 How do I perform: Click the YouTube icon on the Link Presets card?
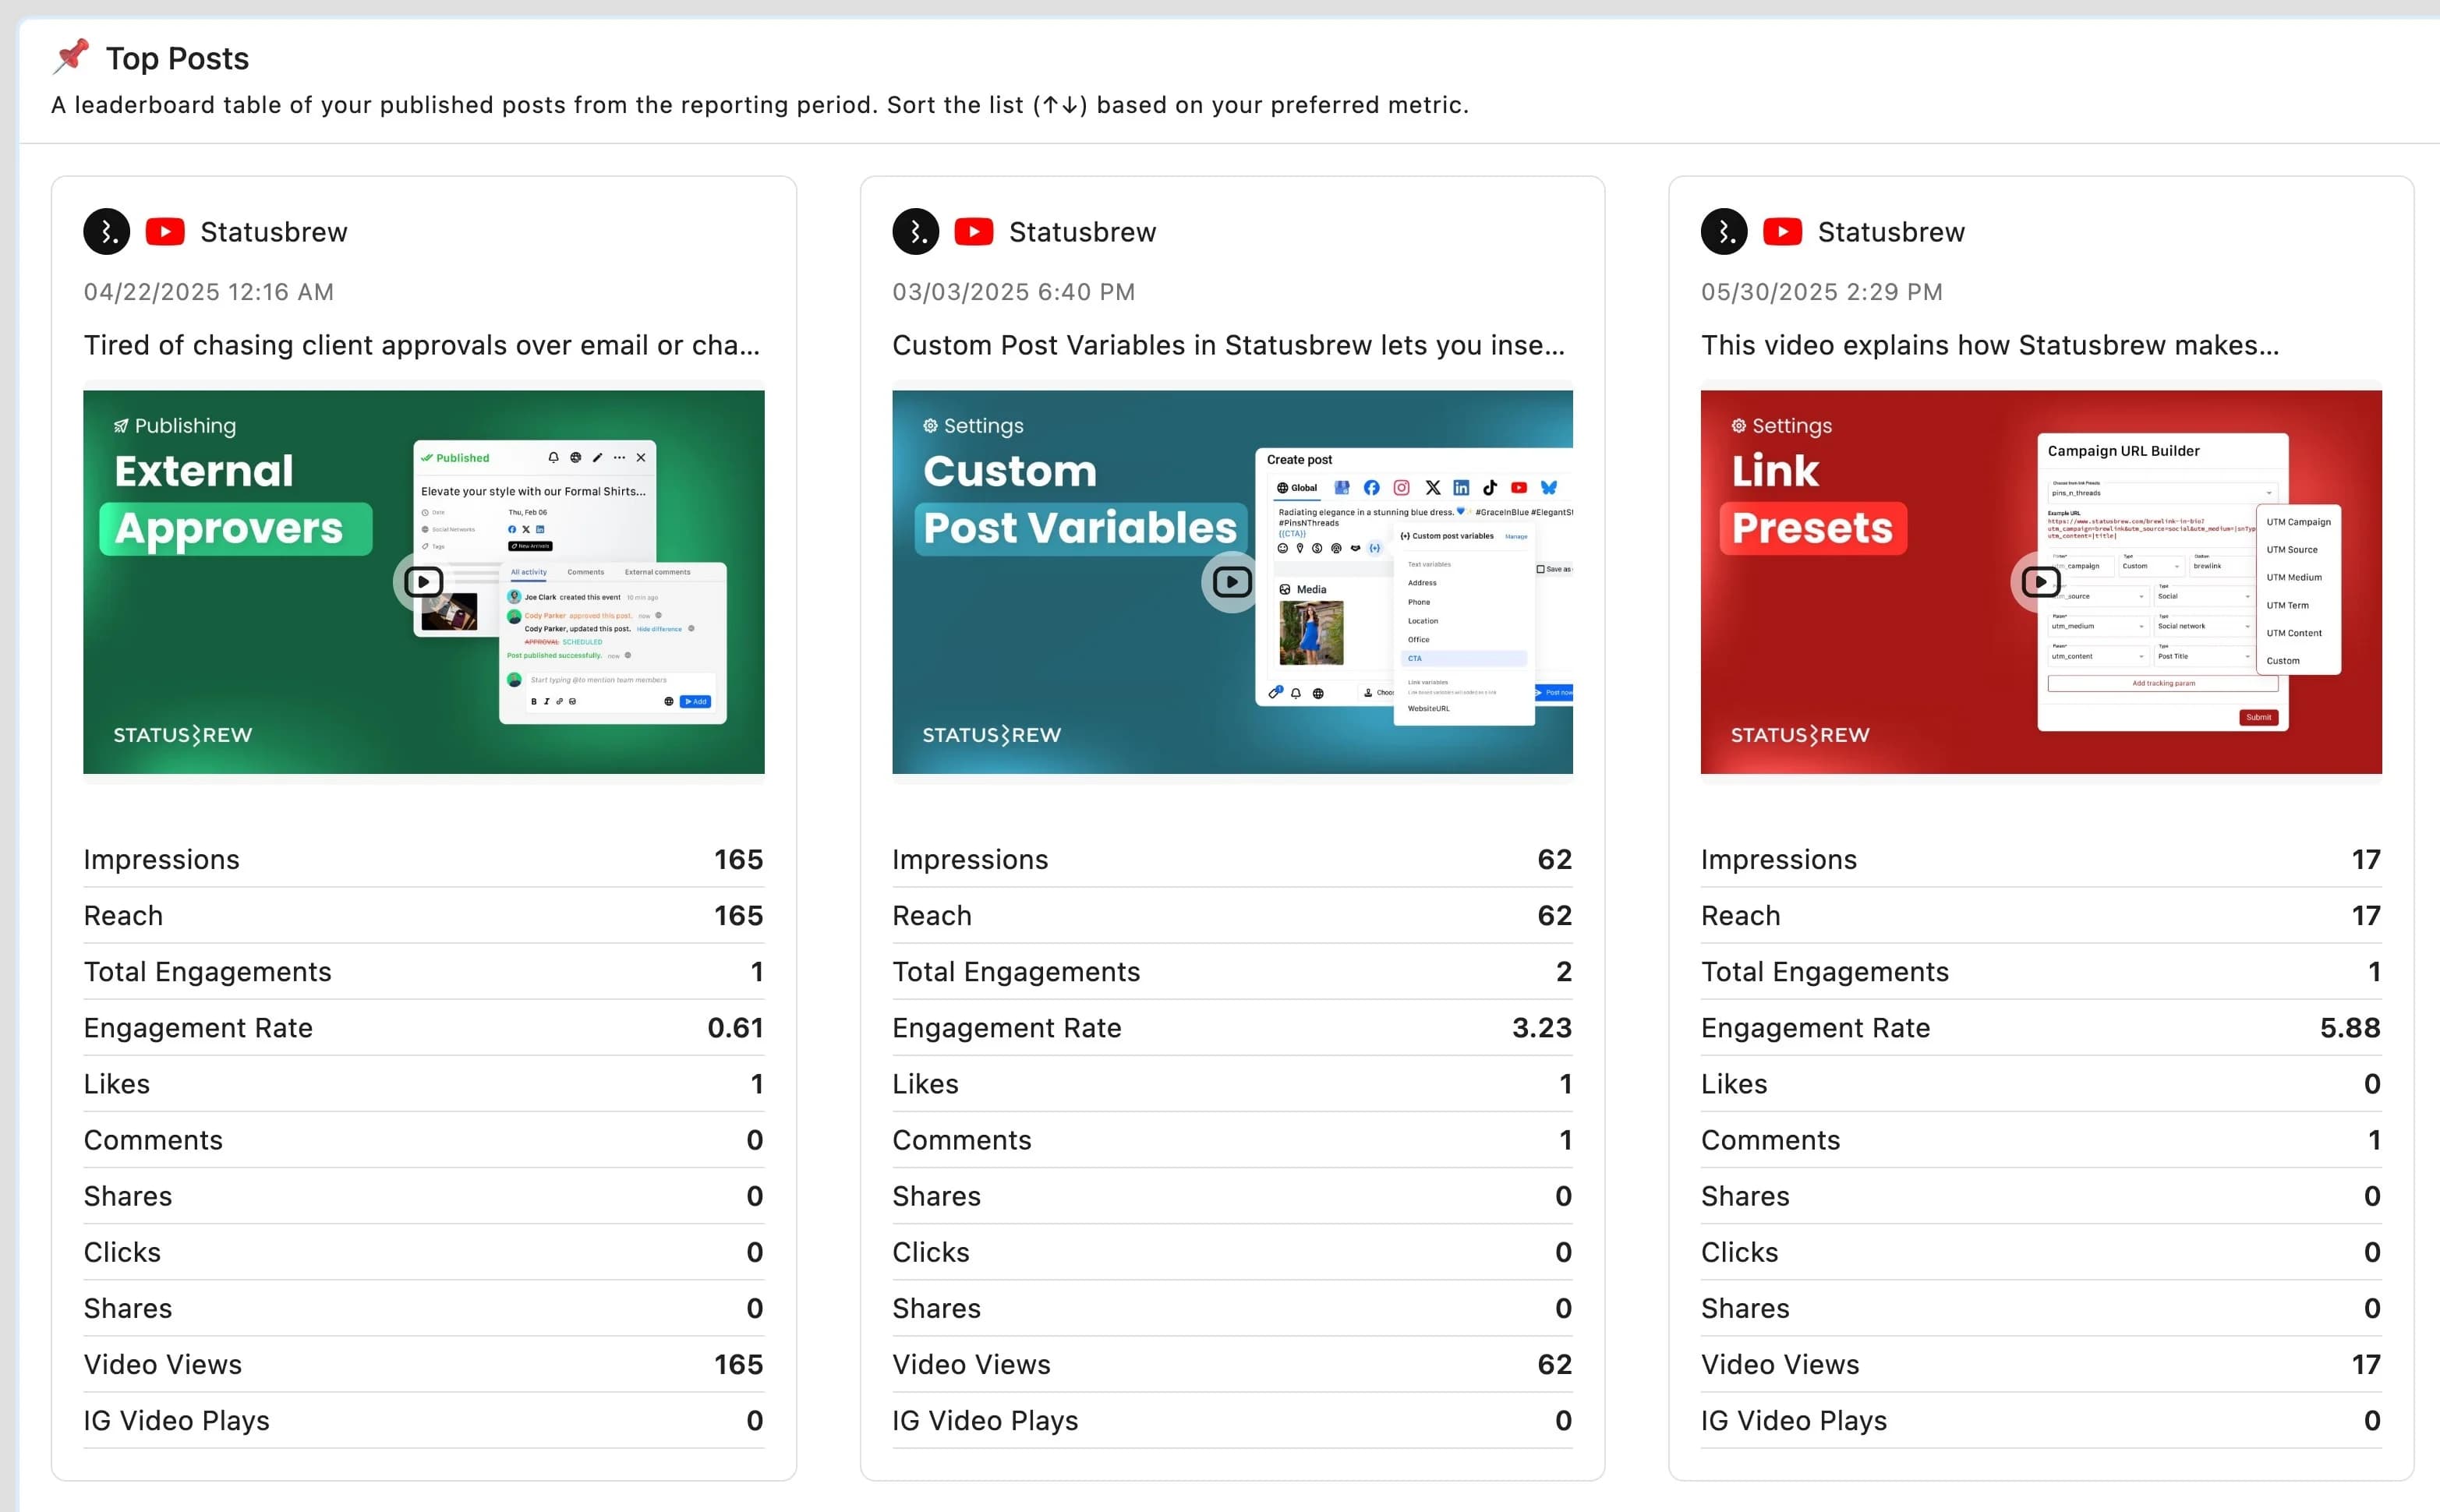[1782, 232]
